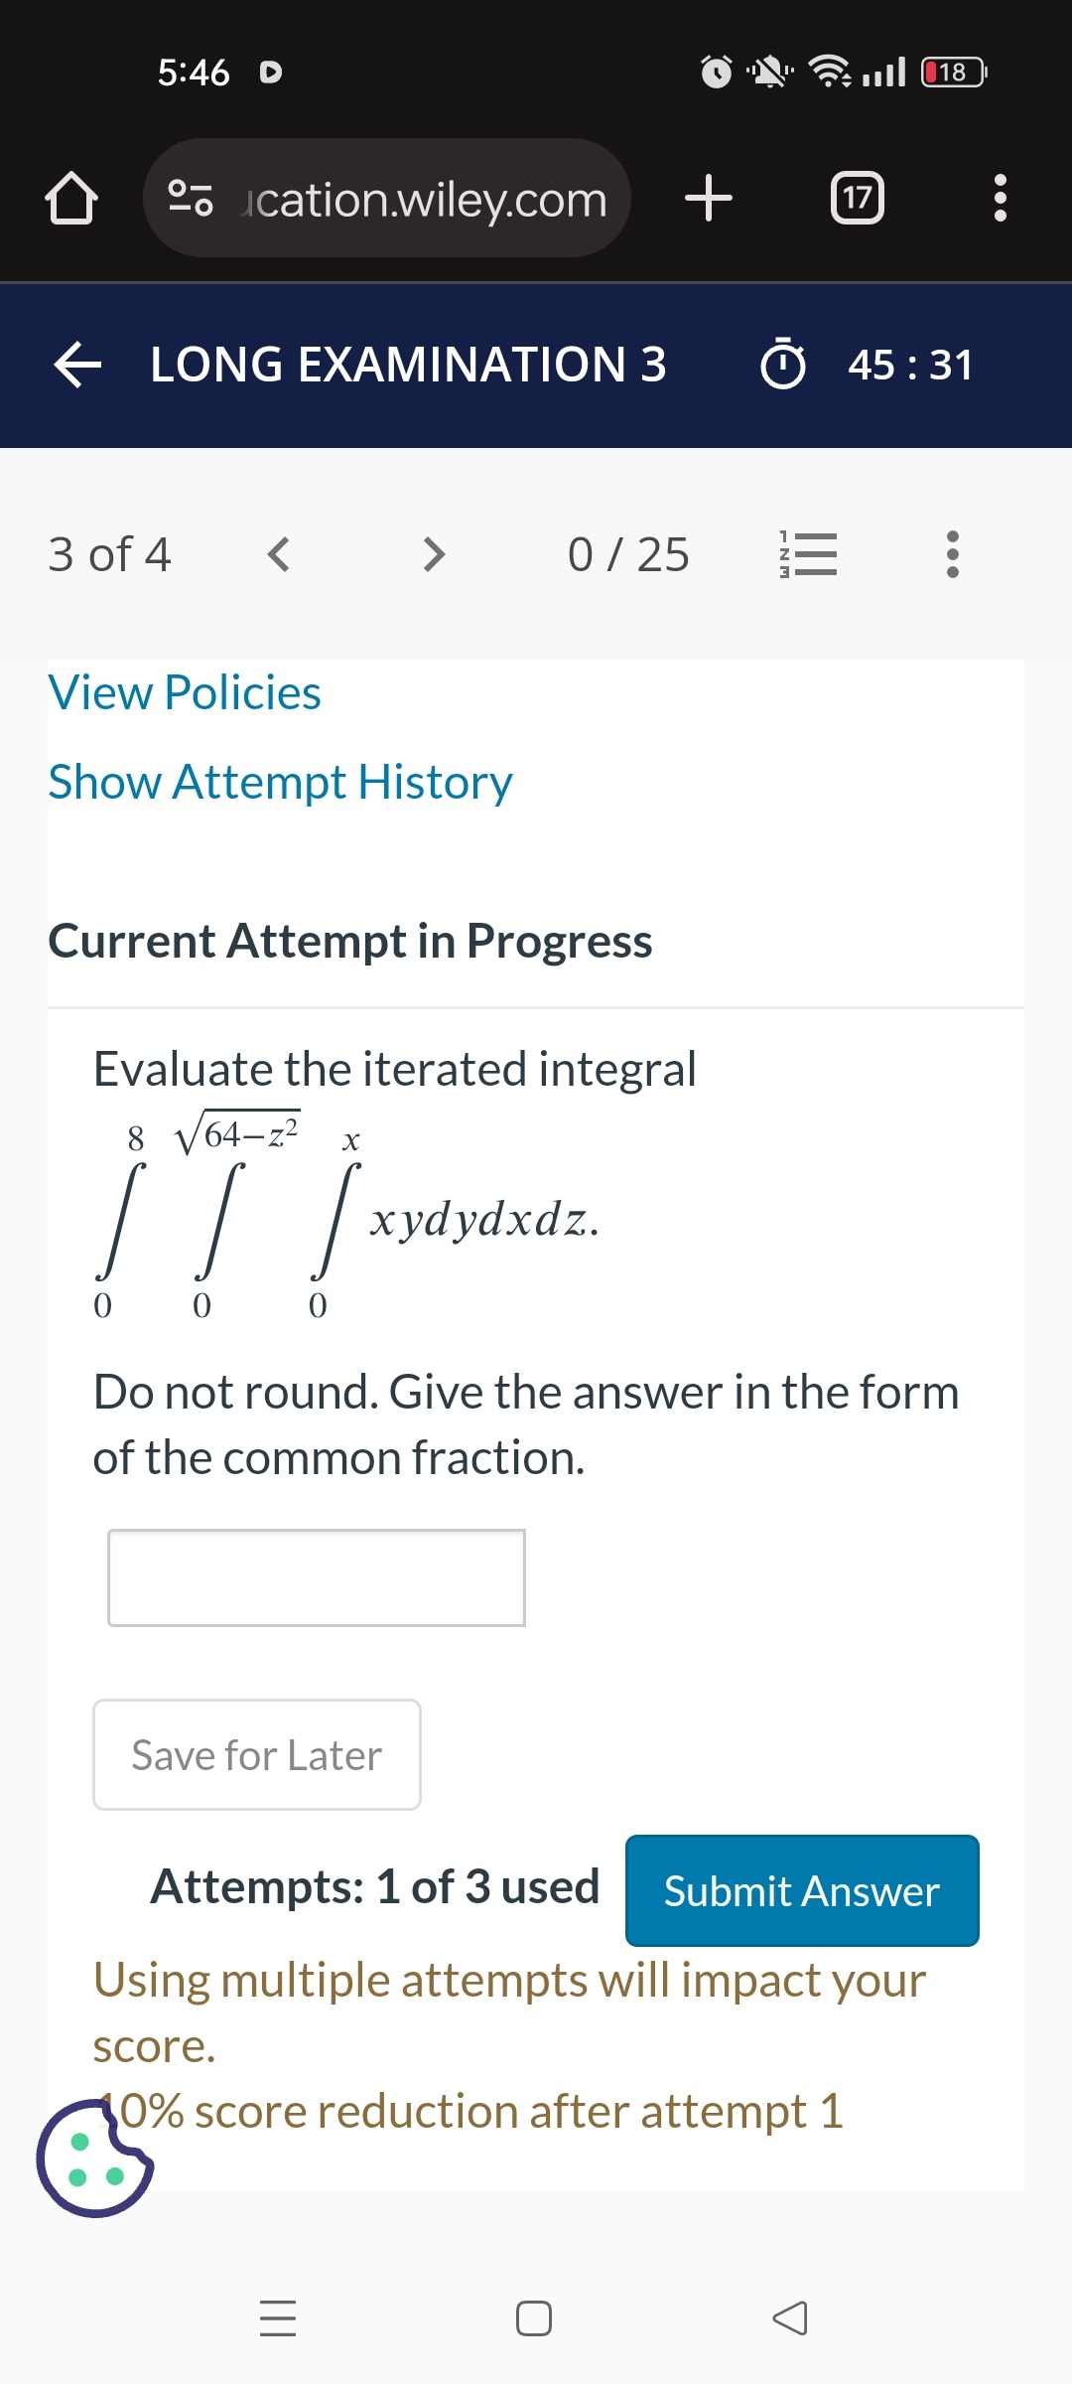The height and width of the screenshot is (2384, 1072).
Task: Open View Policies link
Action: [x=185, y=692]
